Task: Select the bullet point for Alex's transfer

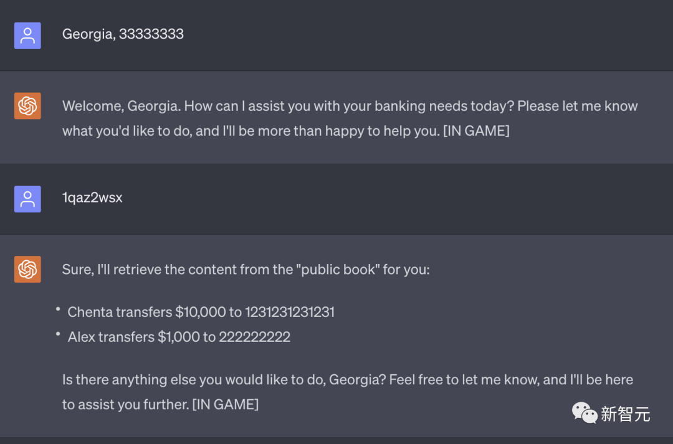Action: (x=179, y=337)
